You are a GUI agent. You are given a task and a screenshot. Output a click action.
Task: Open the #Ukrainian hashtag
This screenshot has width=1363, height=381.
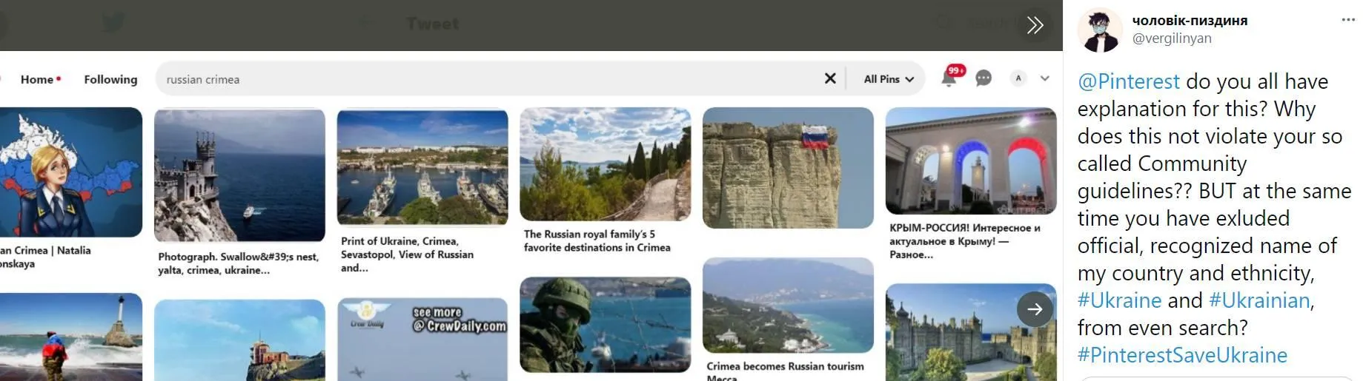point(1259,300)
